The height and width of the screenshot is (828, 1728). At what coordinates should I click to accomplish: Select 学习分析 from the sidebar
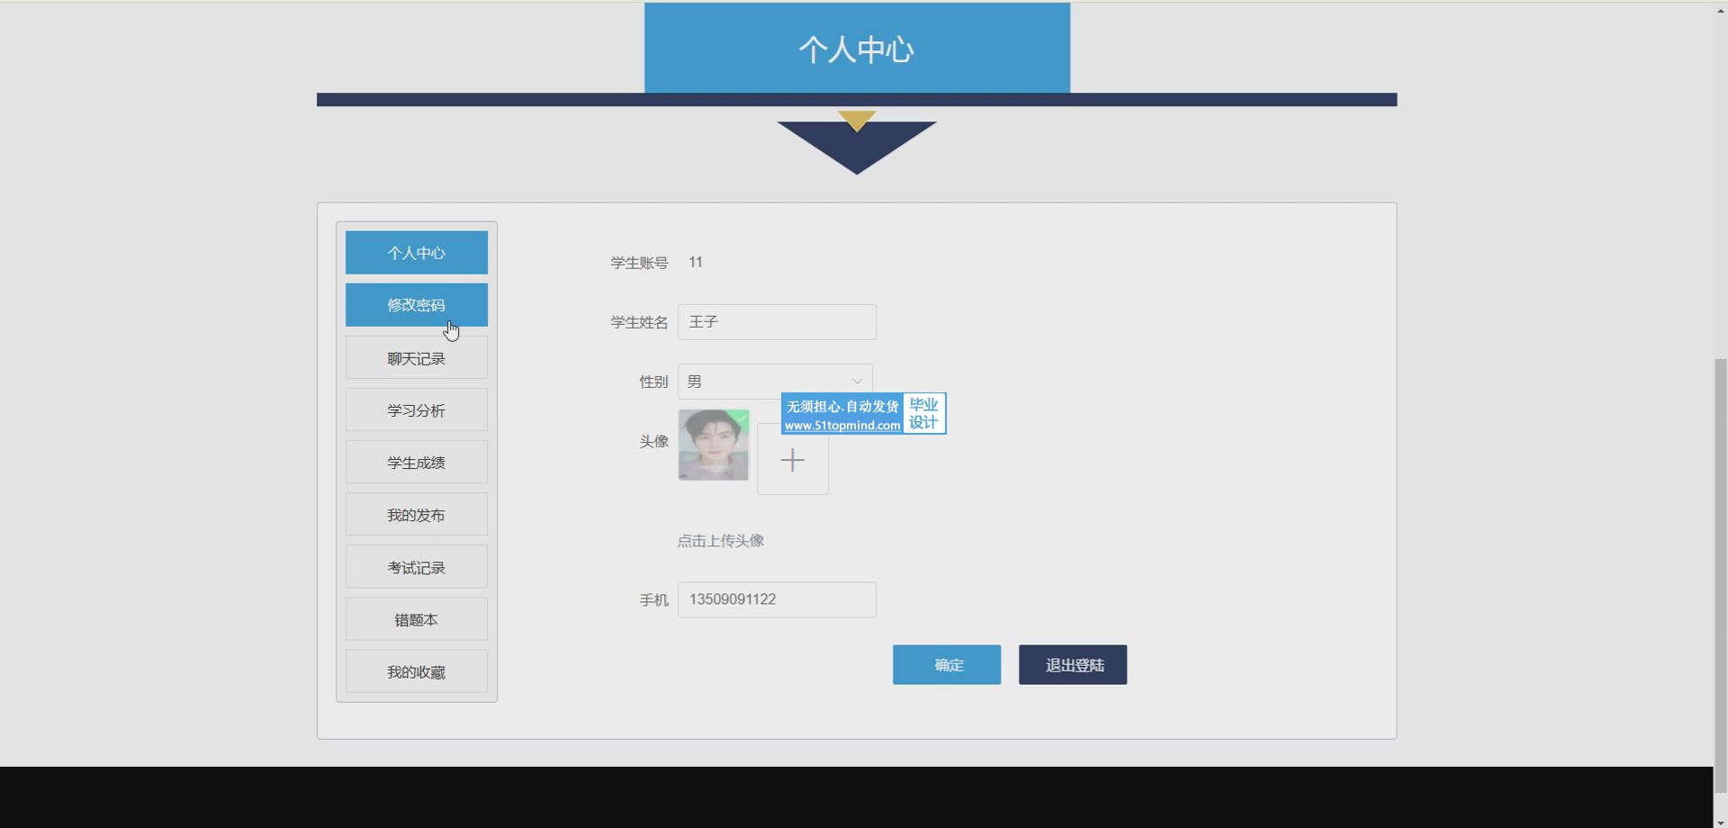click(x=416, y=410)
